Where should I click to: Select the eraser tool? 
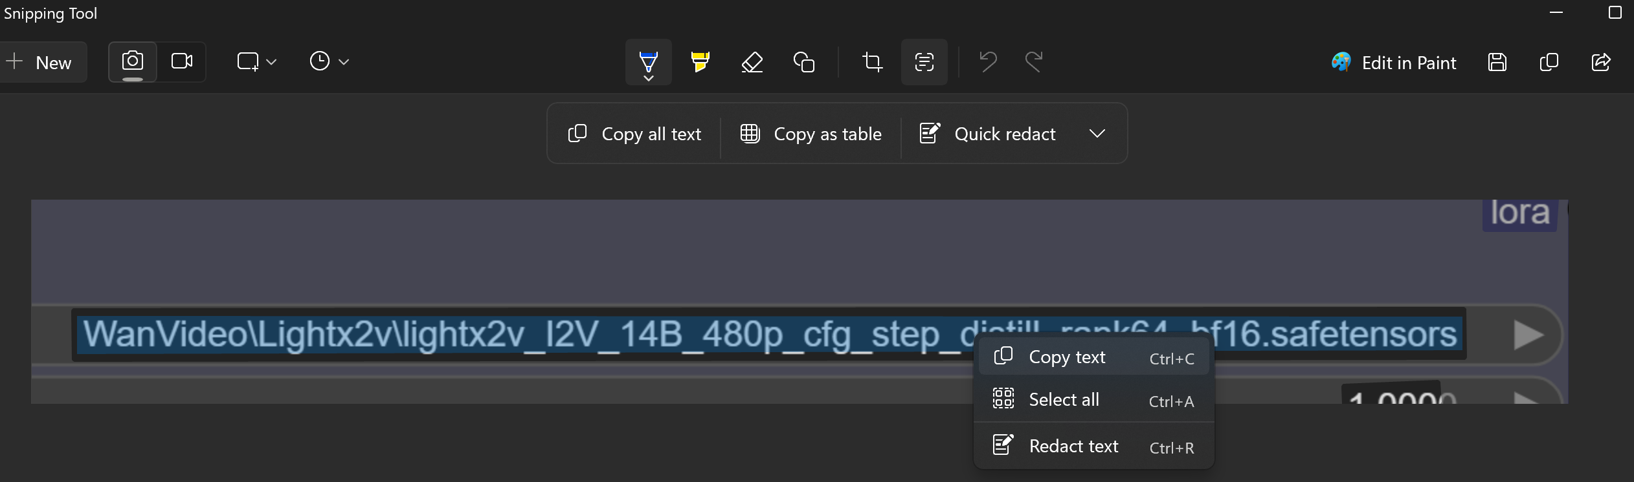(x=752, y=62)
